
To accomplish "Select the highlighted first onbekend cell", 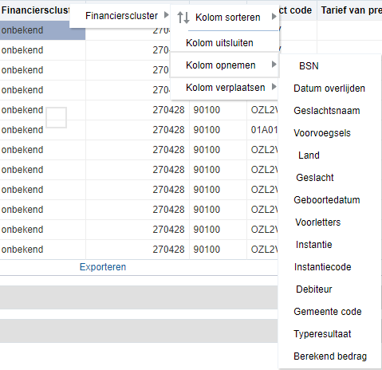I will pyautogui.click(x=42, y=30).
